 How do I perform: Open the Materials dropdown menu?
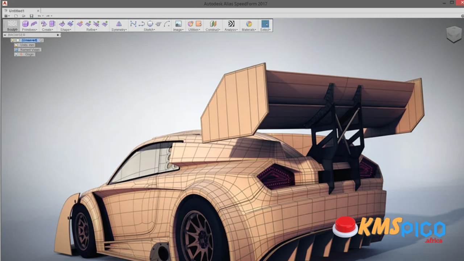point(249,30)
